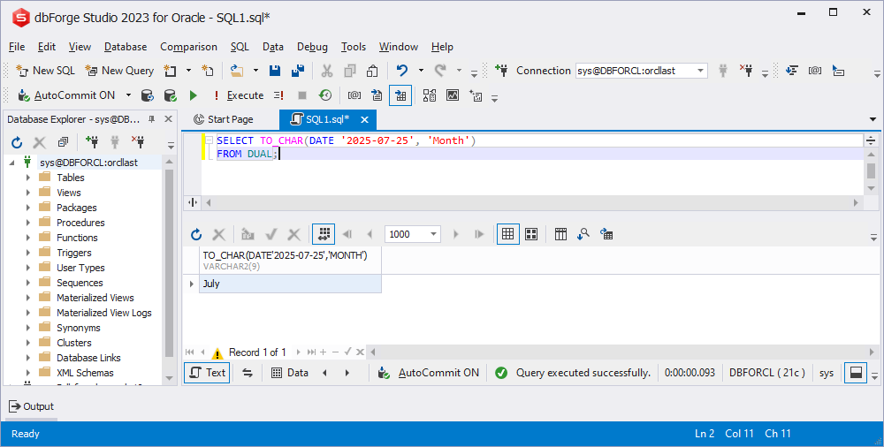
Task: Click the search magnifier icon in results toolbar
Action: click(583, 233)
